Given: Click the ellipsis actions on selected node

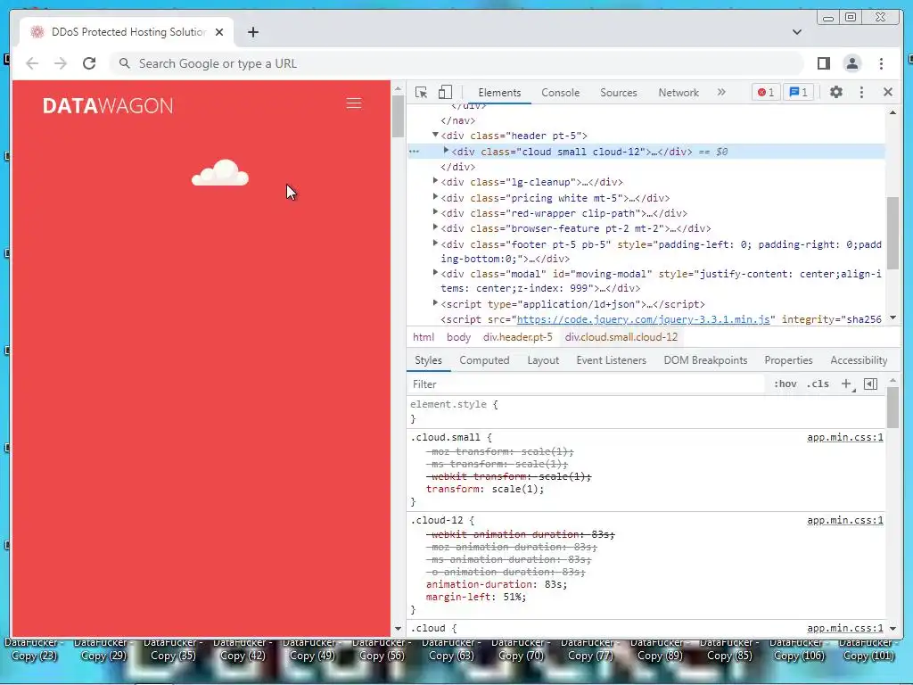Looking at the screenshot, I should (414, 152).
